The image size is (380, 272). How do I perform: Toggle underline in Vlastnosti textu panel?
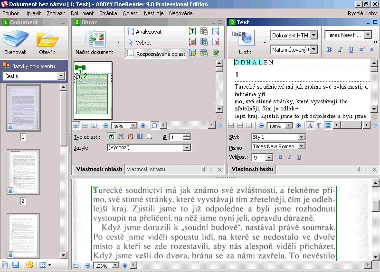(299, 157)
